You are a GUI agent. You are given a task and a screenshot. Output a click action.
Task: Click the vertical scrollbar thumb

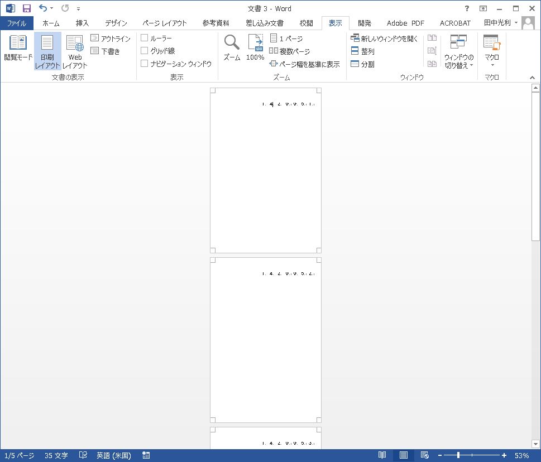coord(535,166)
